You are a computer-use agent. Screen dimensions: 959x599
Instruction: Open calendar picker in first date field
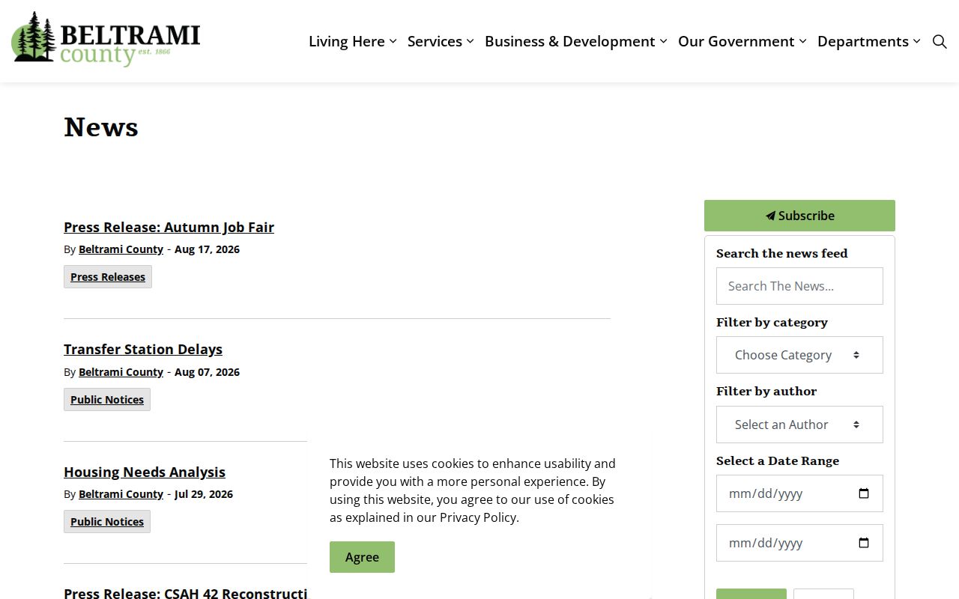[x=863, y=493]
